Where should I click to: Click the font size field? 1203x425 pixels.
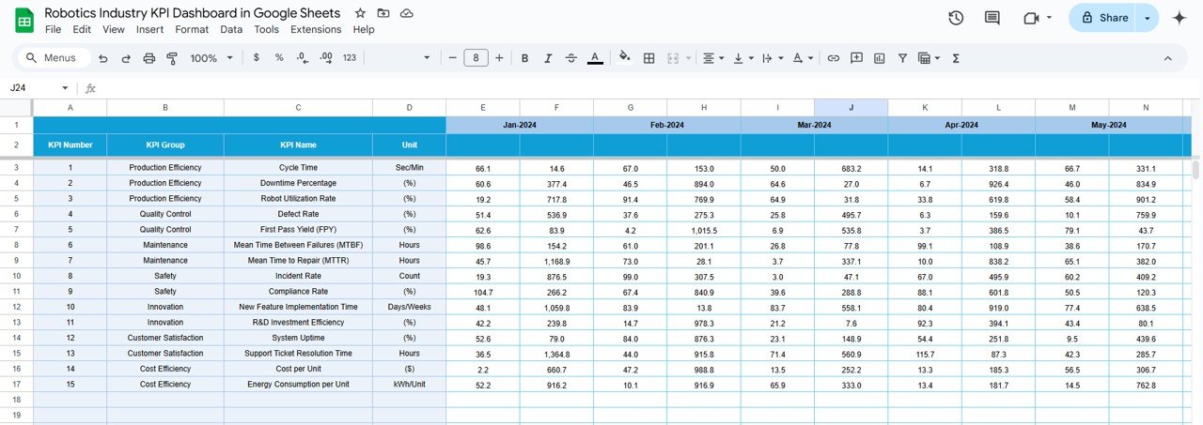tap(476, 58)
